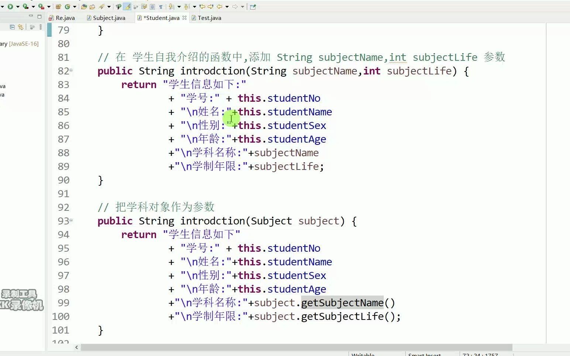This screenshot has width=570, height=356.
Task: Maximize the Package Explorer panel
Action: [x=39, y=16]
